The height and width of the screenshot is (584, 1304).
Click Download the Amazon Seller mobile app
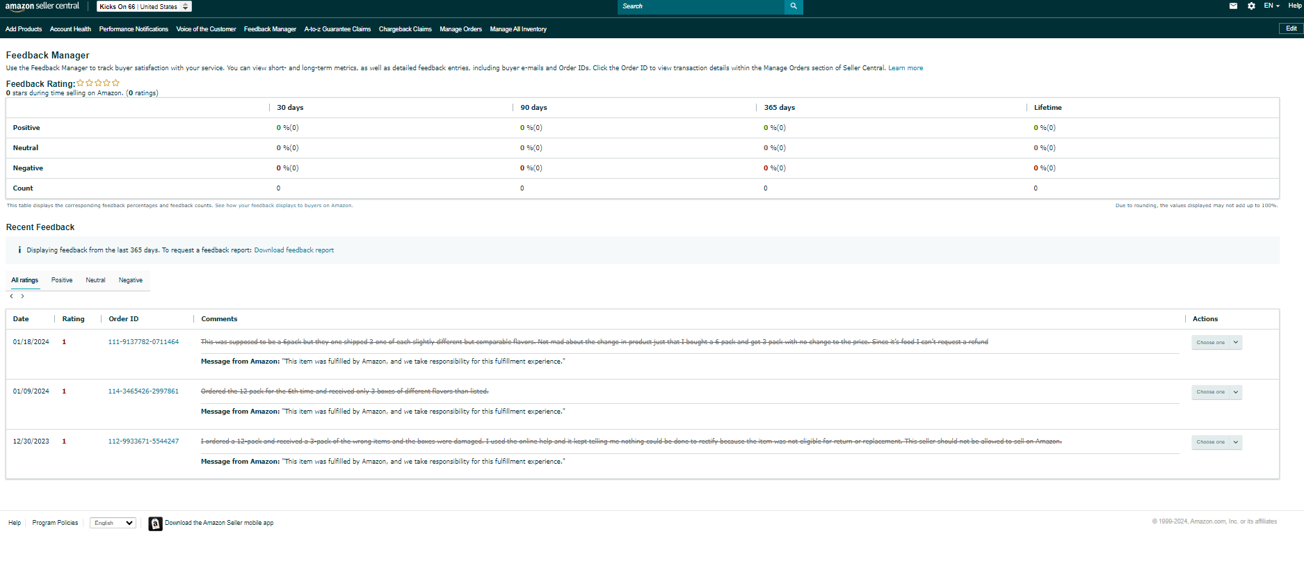pyautogui.click(x=219, y=523)
